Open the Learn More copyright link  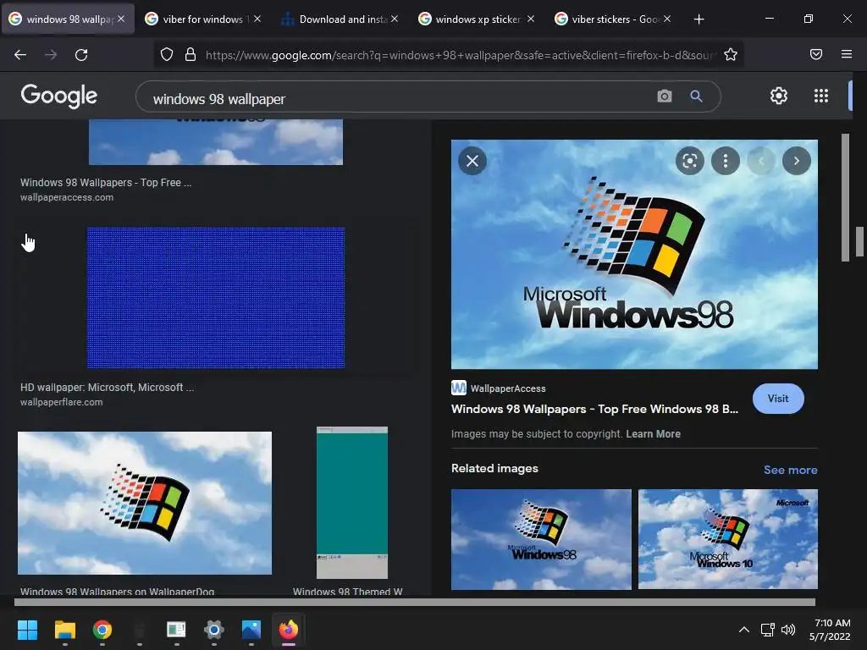click(653, 434)
